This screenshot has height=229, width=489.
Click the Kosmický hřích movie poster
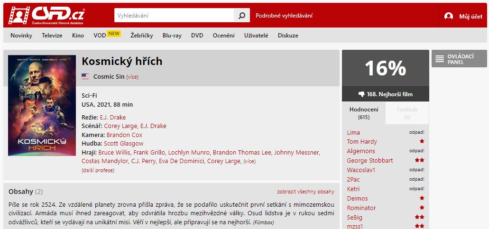pyautogui.click(x=42, y=105)
